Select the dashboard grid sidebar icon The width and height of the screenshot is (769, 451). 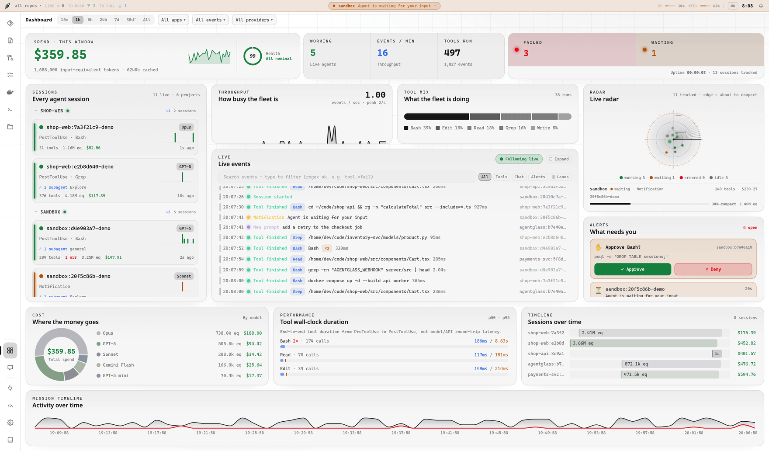(10, 350)
